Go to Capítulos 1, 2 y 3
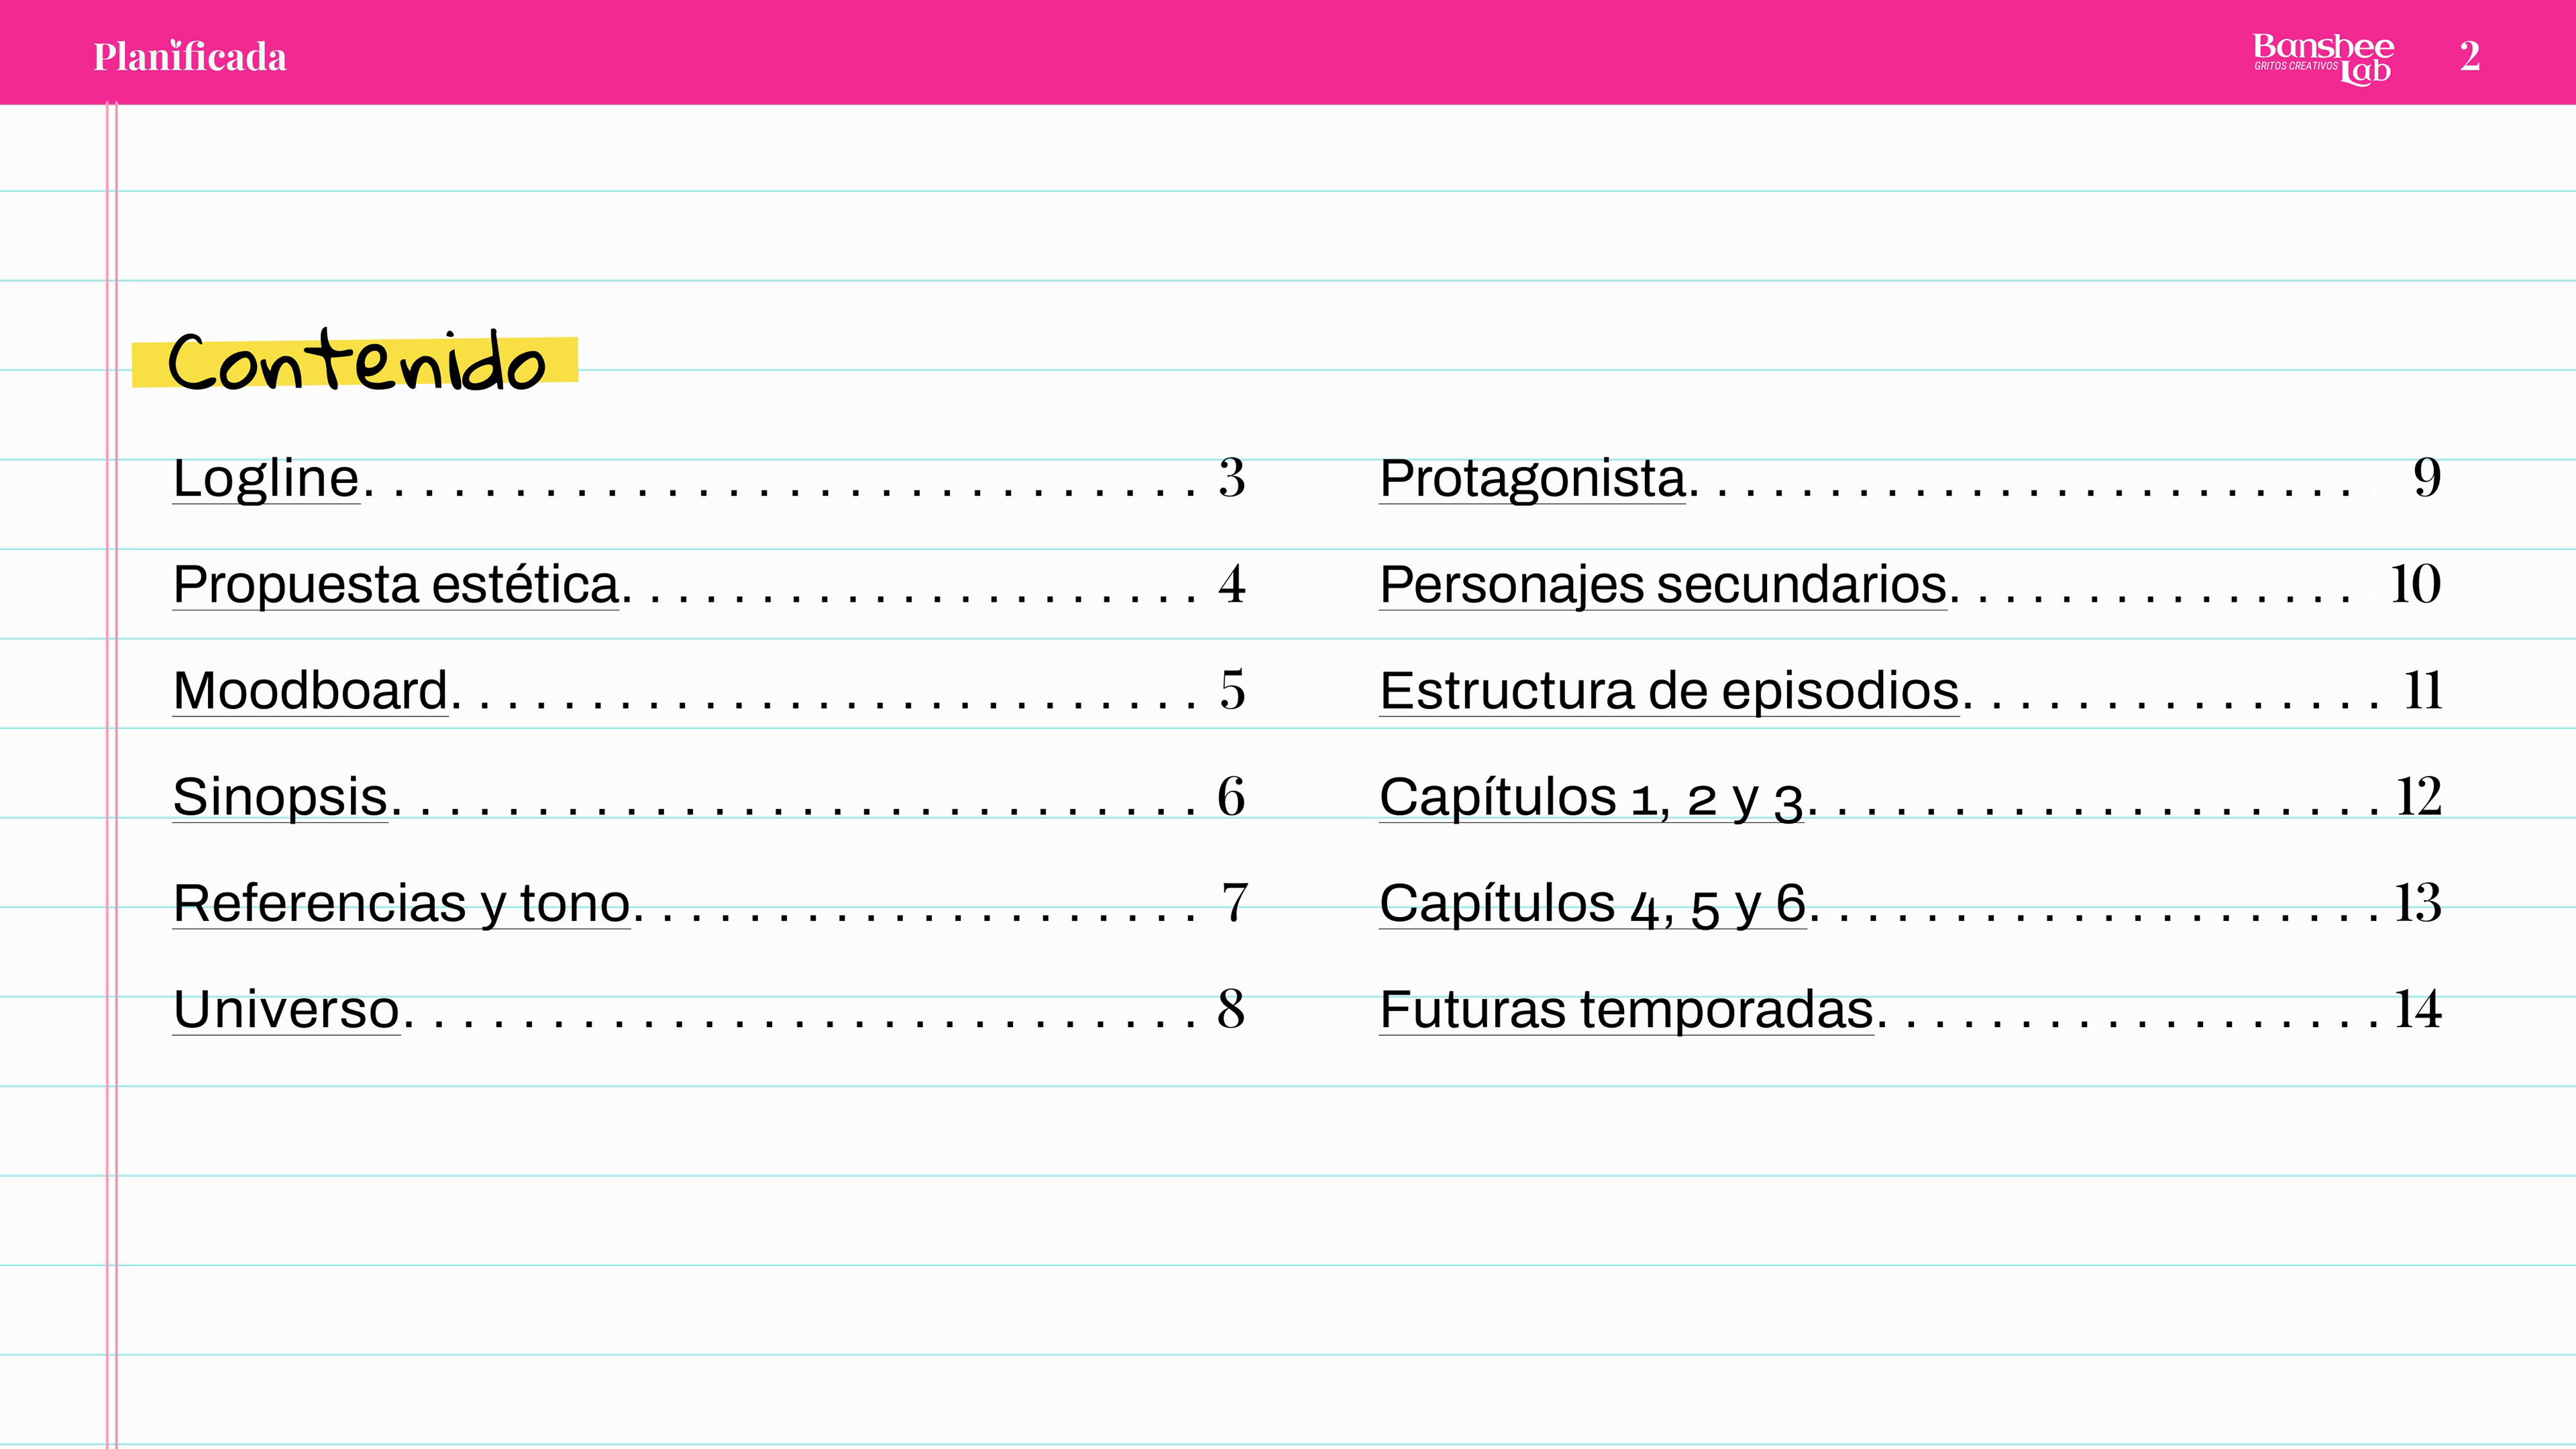2576x1449 pixels. (1591, 797)
